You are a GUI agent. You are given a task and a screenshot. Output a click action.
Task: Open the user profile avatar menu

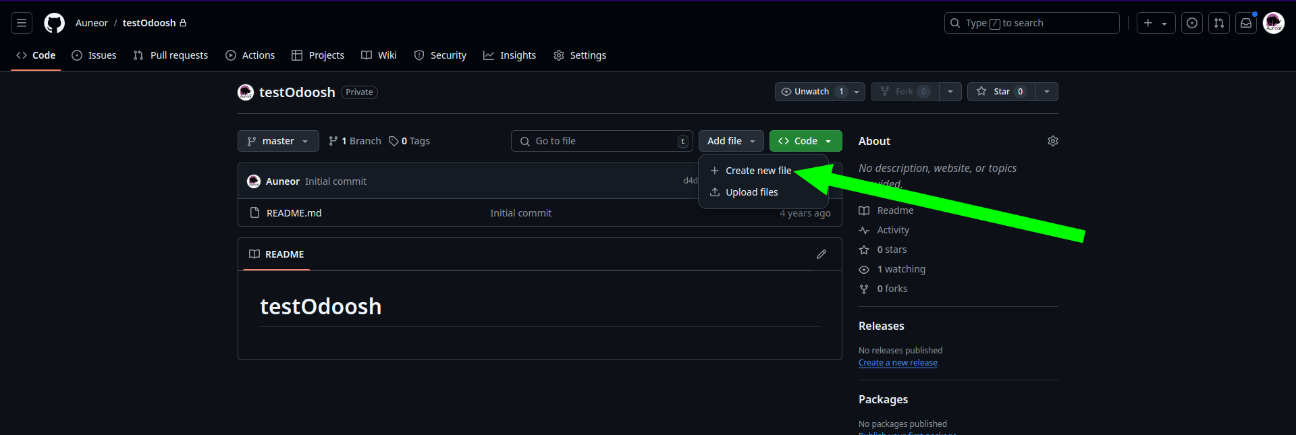[x=1274, y=23]
